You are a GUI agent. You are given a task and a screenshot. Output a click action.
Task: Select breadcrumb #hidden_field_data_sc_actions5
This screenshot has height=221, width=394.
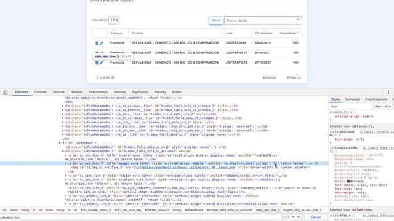pyautogui.click(x=230, y=210)
